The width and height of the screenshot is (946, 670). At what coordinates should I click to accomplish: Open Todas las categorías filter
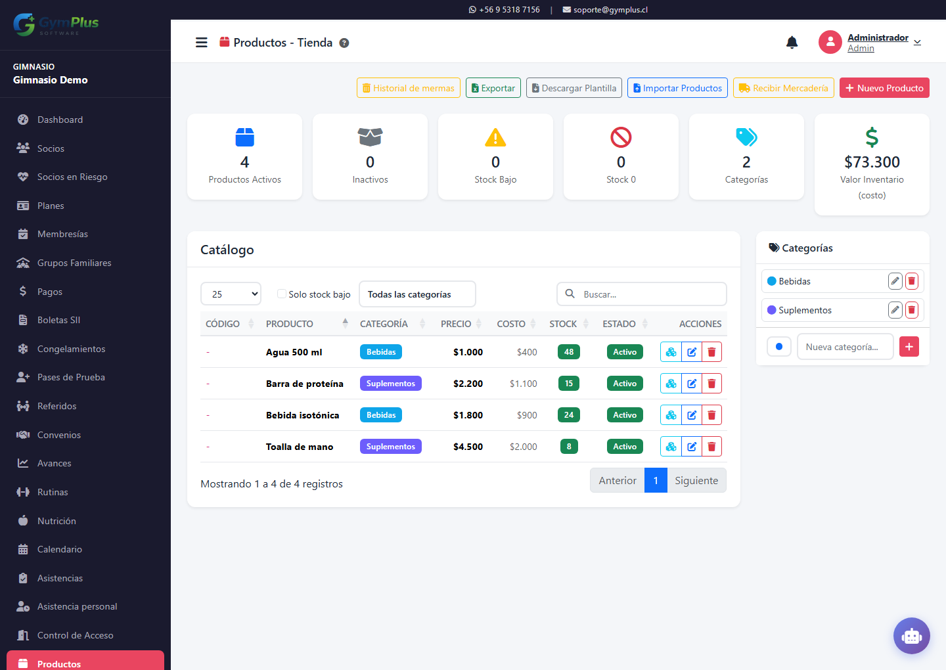tap(417, 294)
